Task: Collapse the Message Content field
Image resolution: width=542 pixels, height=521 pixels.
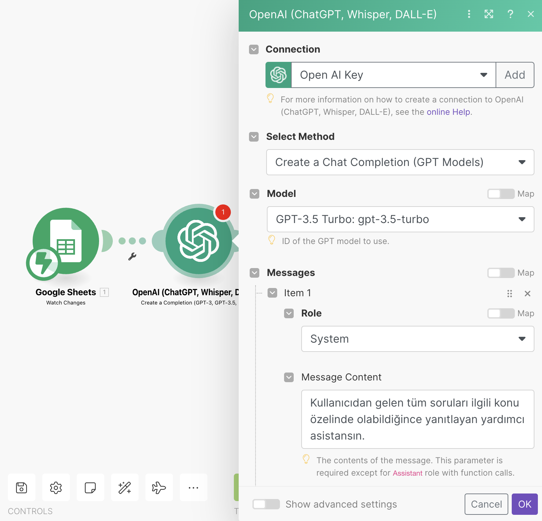Action: pyautogui.click(x=289, y=377)
